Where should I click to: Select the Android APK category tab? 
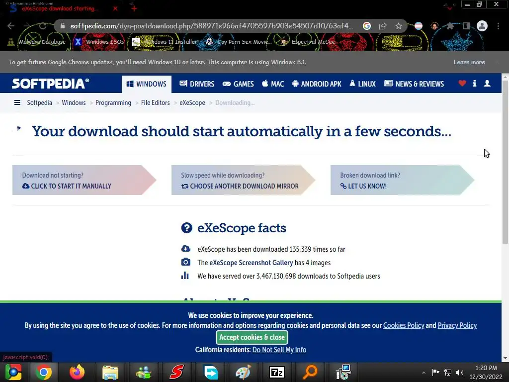[317, 84]
